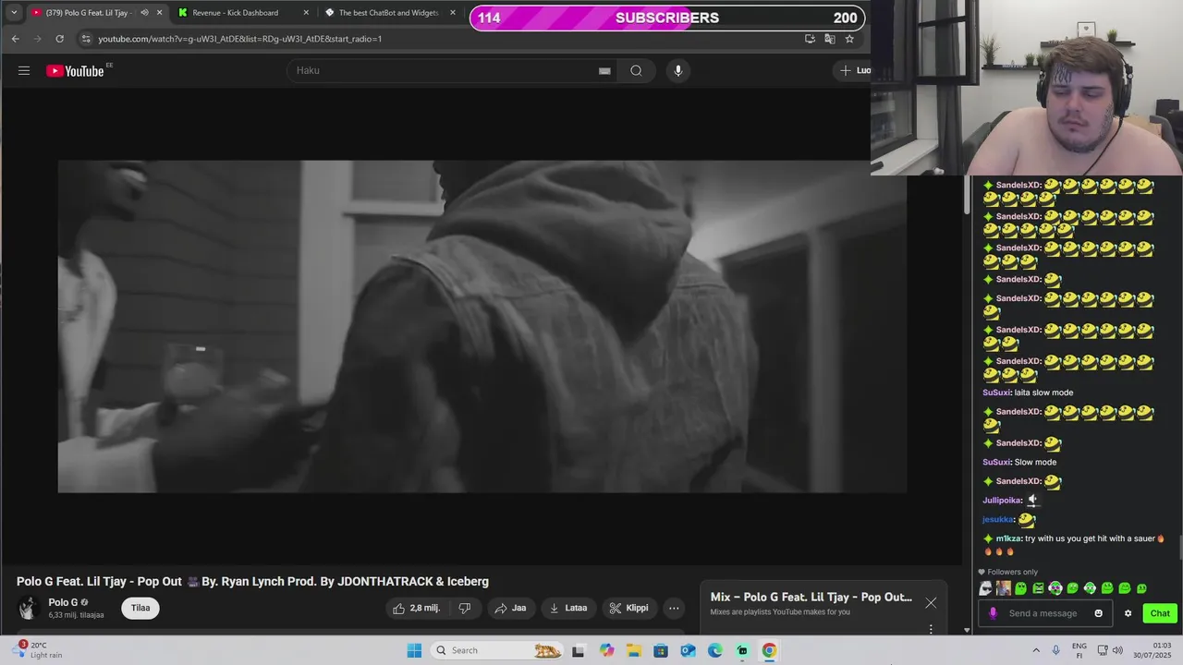The width and height of the screenshot is (1183, 665).
Task: Click the video title Polo G Feat. Lil Tjay - Pop Out
Action: [252, 581]
